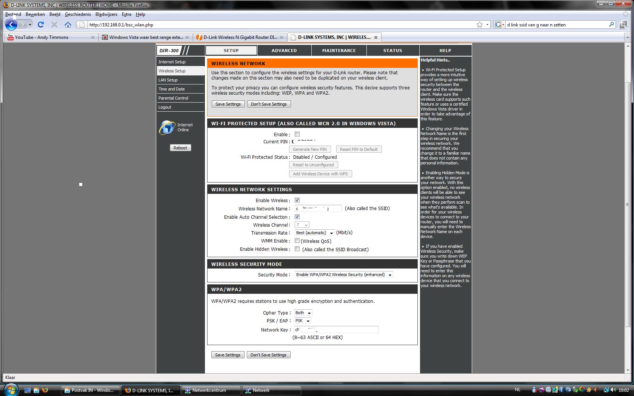The height and width of the screenshot is (396, 634).
Task: Open Parental Control in the sidebar
Action: pyautogui.click(x=180, y=98)
